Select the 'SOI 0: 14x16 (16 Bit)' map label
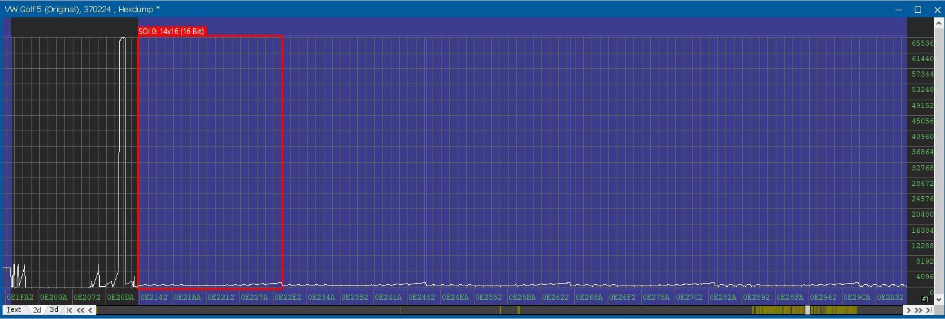This screenshot has height=319, width=945. [x=171, y=32]
